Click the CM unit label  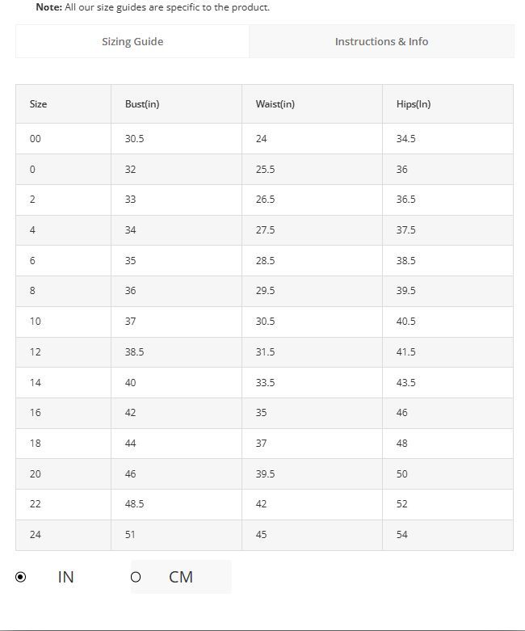point(181,577)
